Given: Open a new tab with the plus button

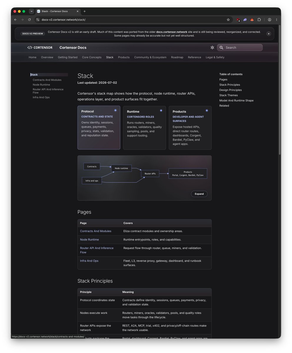Looking at the screenshot, I should point(84,11).
